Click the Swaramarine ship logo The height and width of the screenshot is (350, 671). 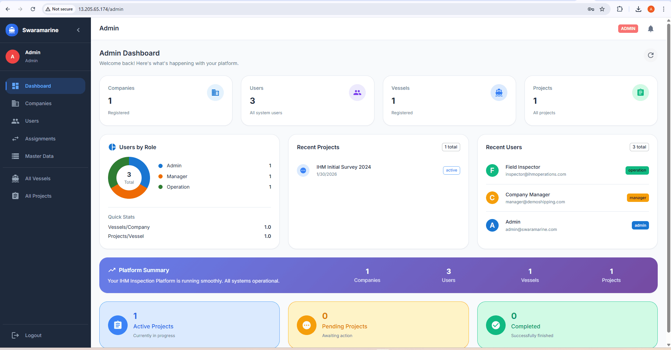(x=12, y=30)
